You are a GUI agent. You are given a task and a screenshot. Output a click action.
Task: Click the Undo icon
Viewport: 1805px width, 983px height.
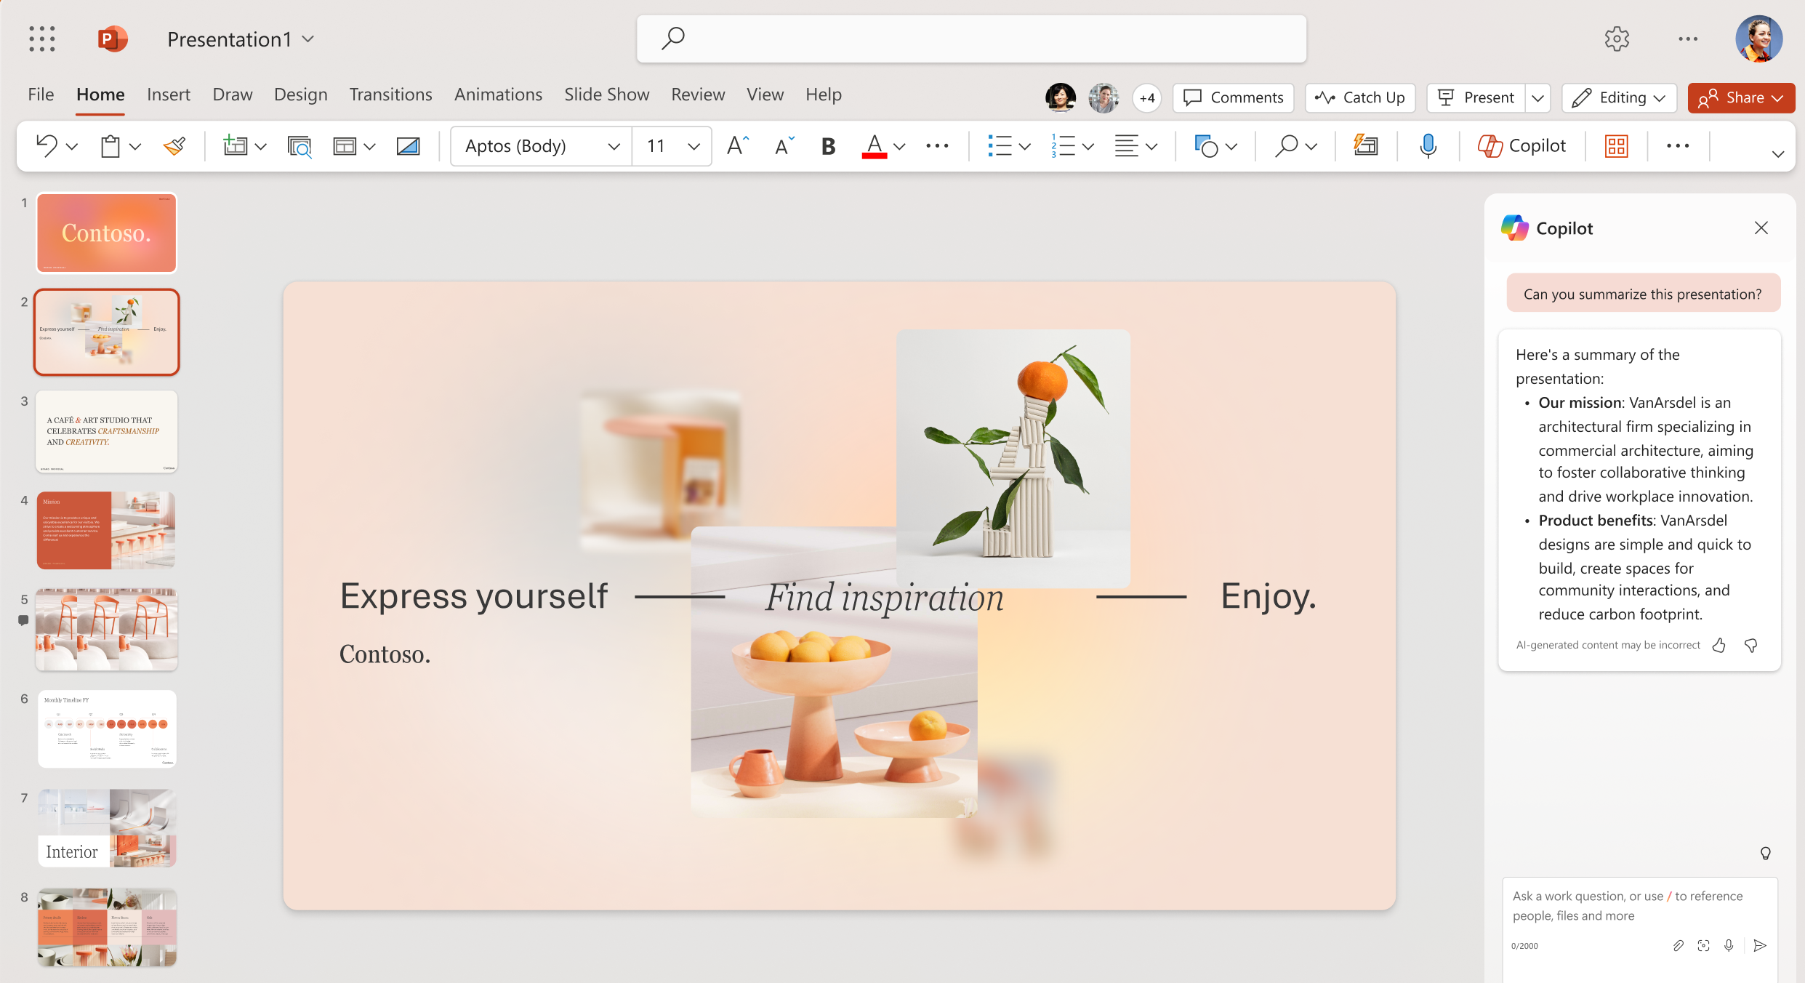tap(47, 145)
